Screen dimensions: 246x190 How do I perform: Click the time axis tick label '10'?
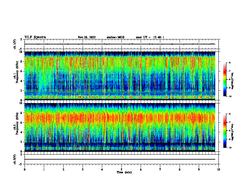click(218, 170)
